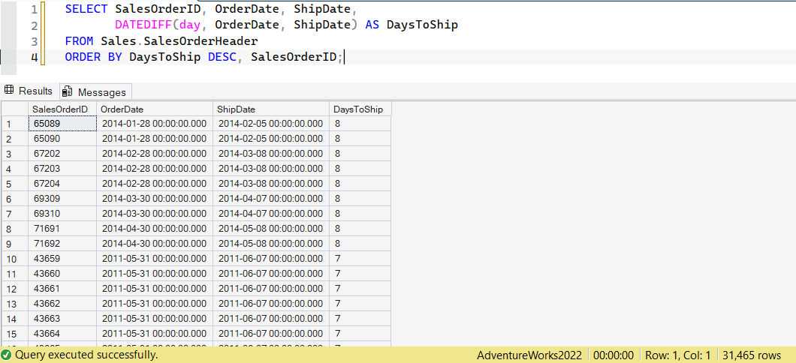
Task: Click DATEDIFF function in the query
Action: 143,25
